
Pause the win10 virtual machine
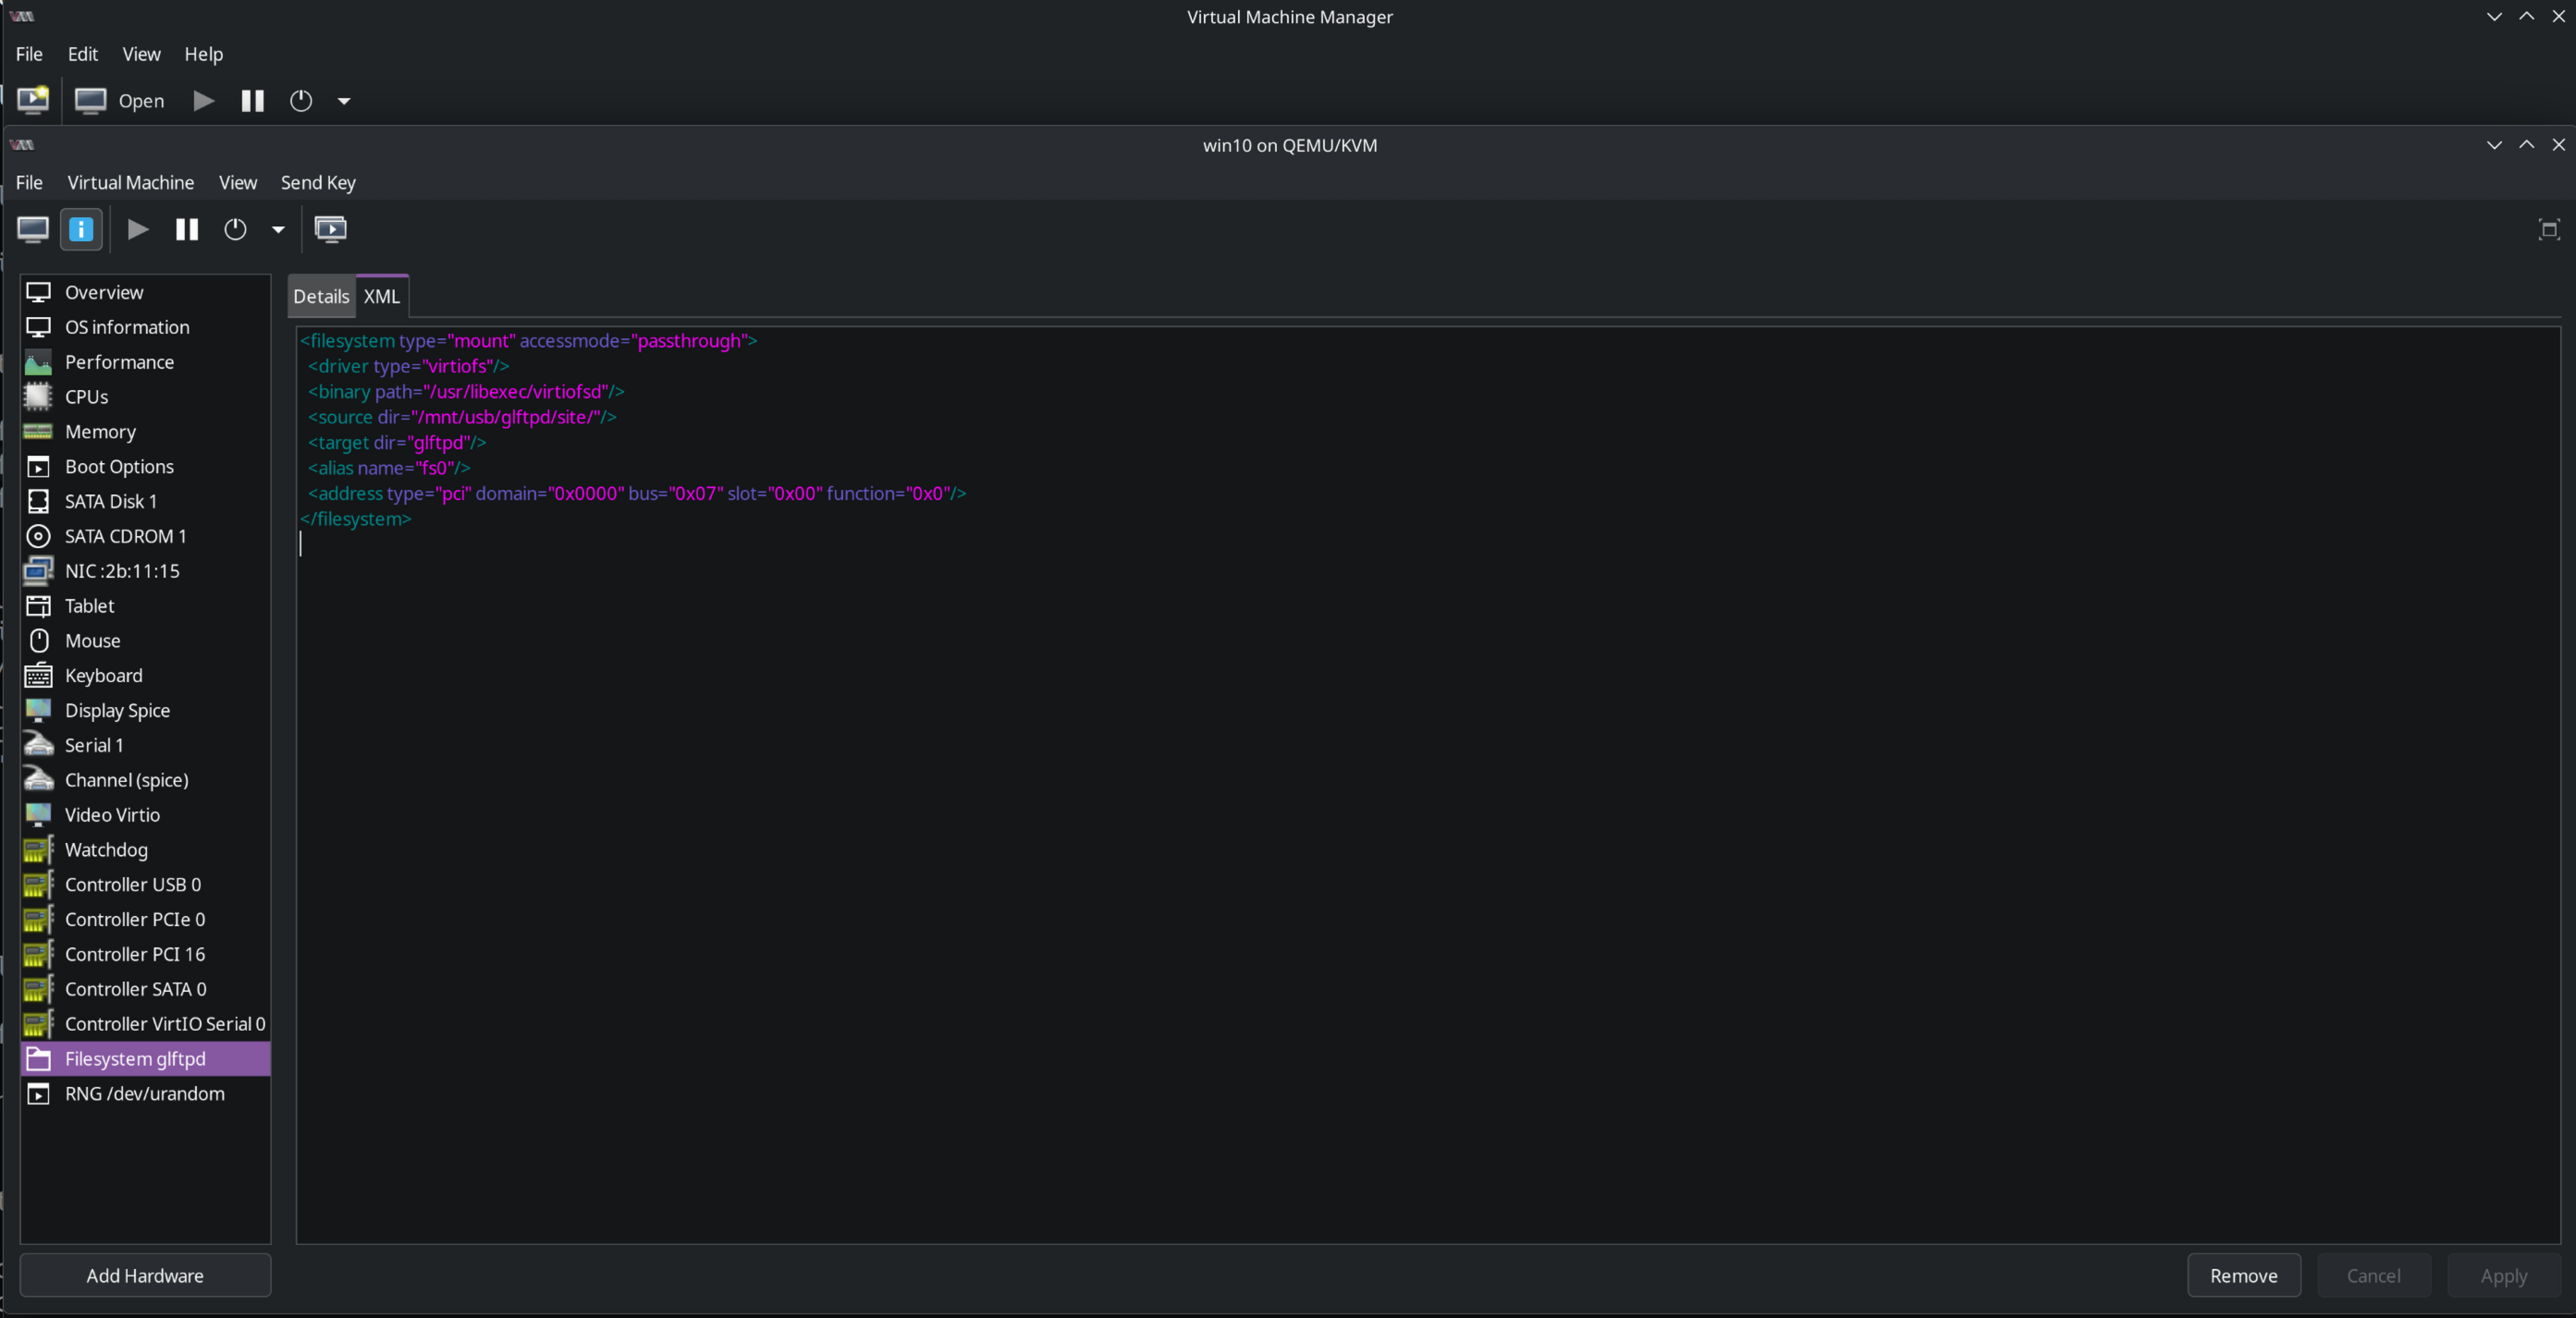click(186, 229)
